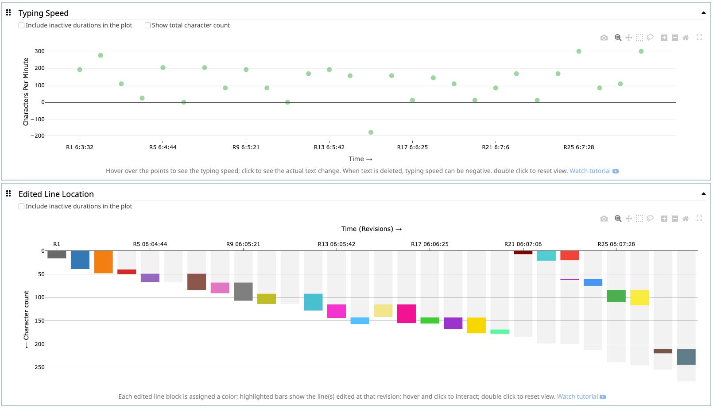Select box select tool in Edited Line Location

click(639, 219)
